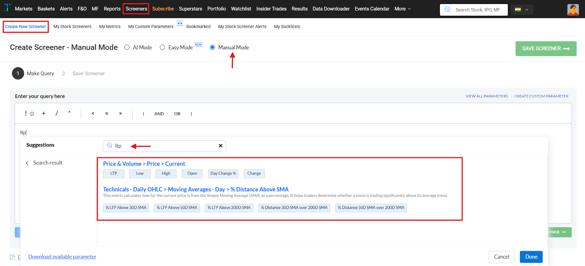This screenshot has height=266, width=585.
Task: Open the country flag dropdown
Action: (522, 9)
